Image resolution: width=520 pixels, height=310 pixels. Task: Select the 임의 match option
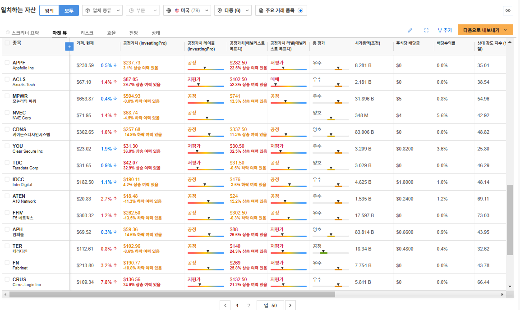pyautogui.click(x=49, y=11)
